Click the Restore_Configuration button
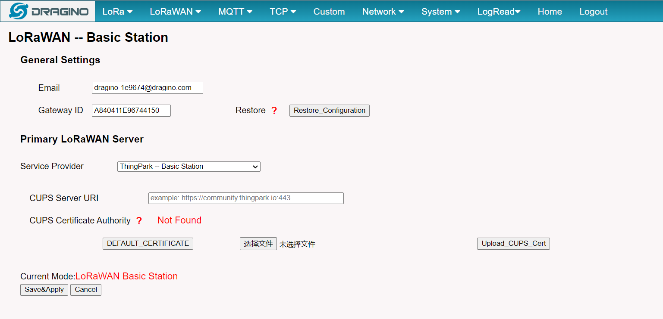Screen dimensions: 663x319 pos(330,111)
